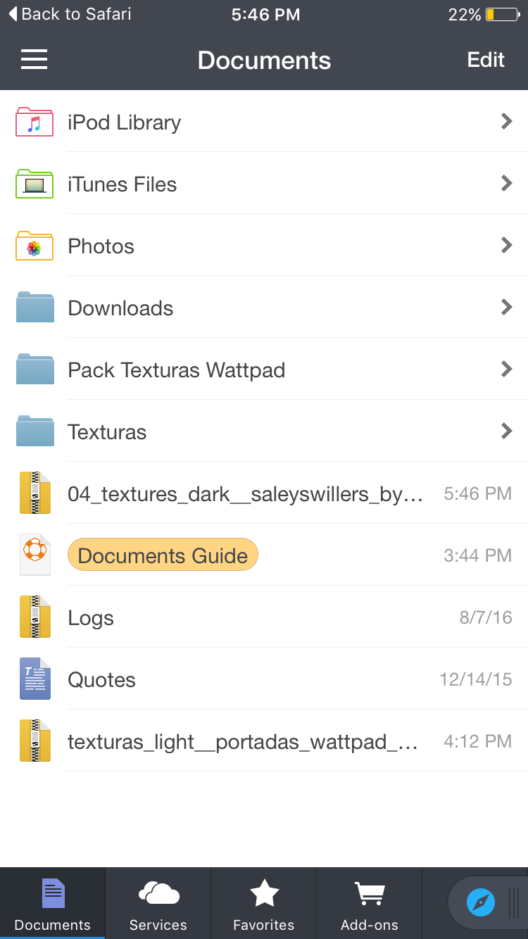Open the Add-ons tab
The image size is (528, 939).
click(370, 904)
